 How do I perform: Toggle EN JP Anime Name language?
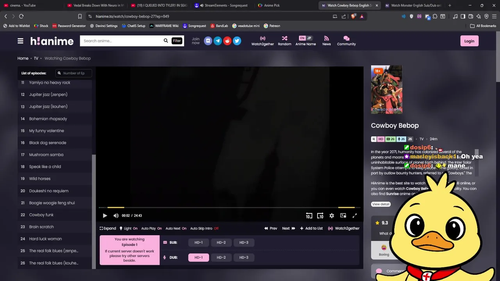coord(305,41)
